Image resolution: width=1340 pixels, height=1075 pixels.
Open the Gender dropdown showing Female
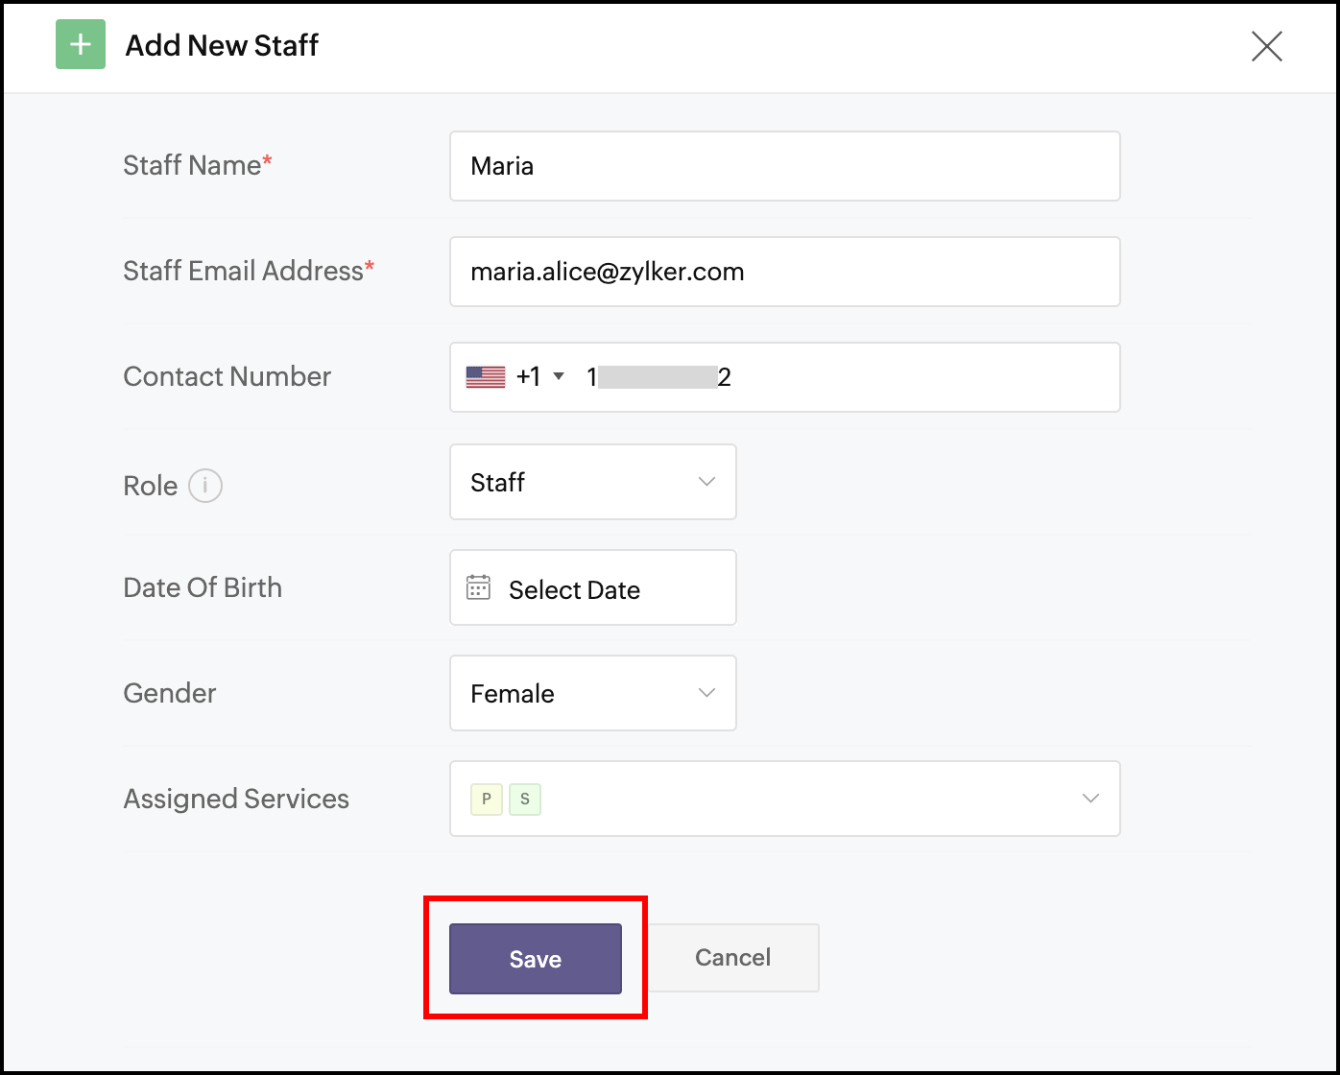point(592,693)
